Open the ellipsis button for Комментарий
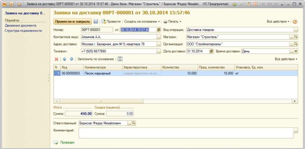This screenshot has height=149, width=308. [x=296, y=130]
